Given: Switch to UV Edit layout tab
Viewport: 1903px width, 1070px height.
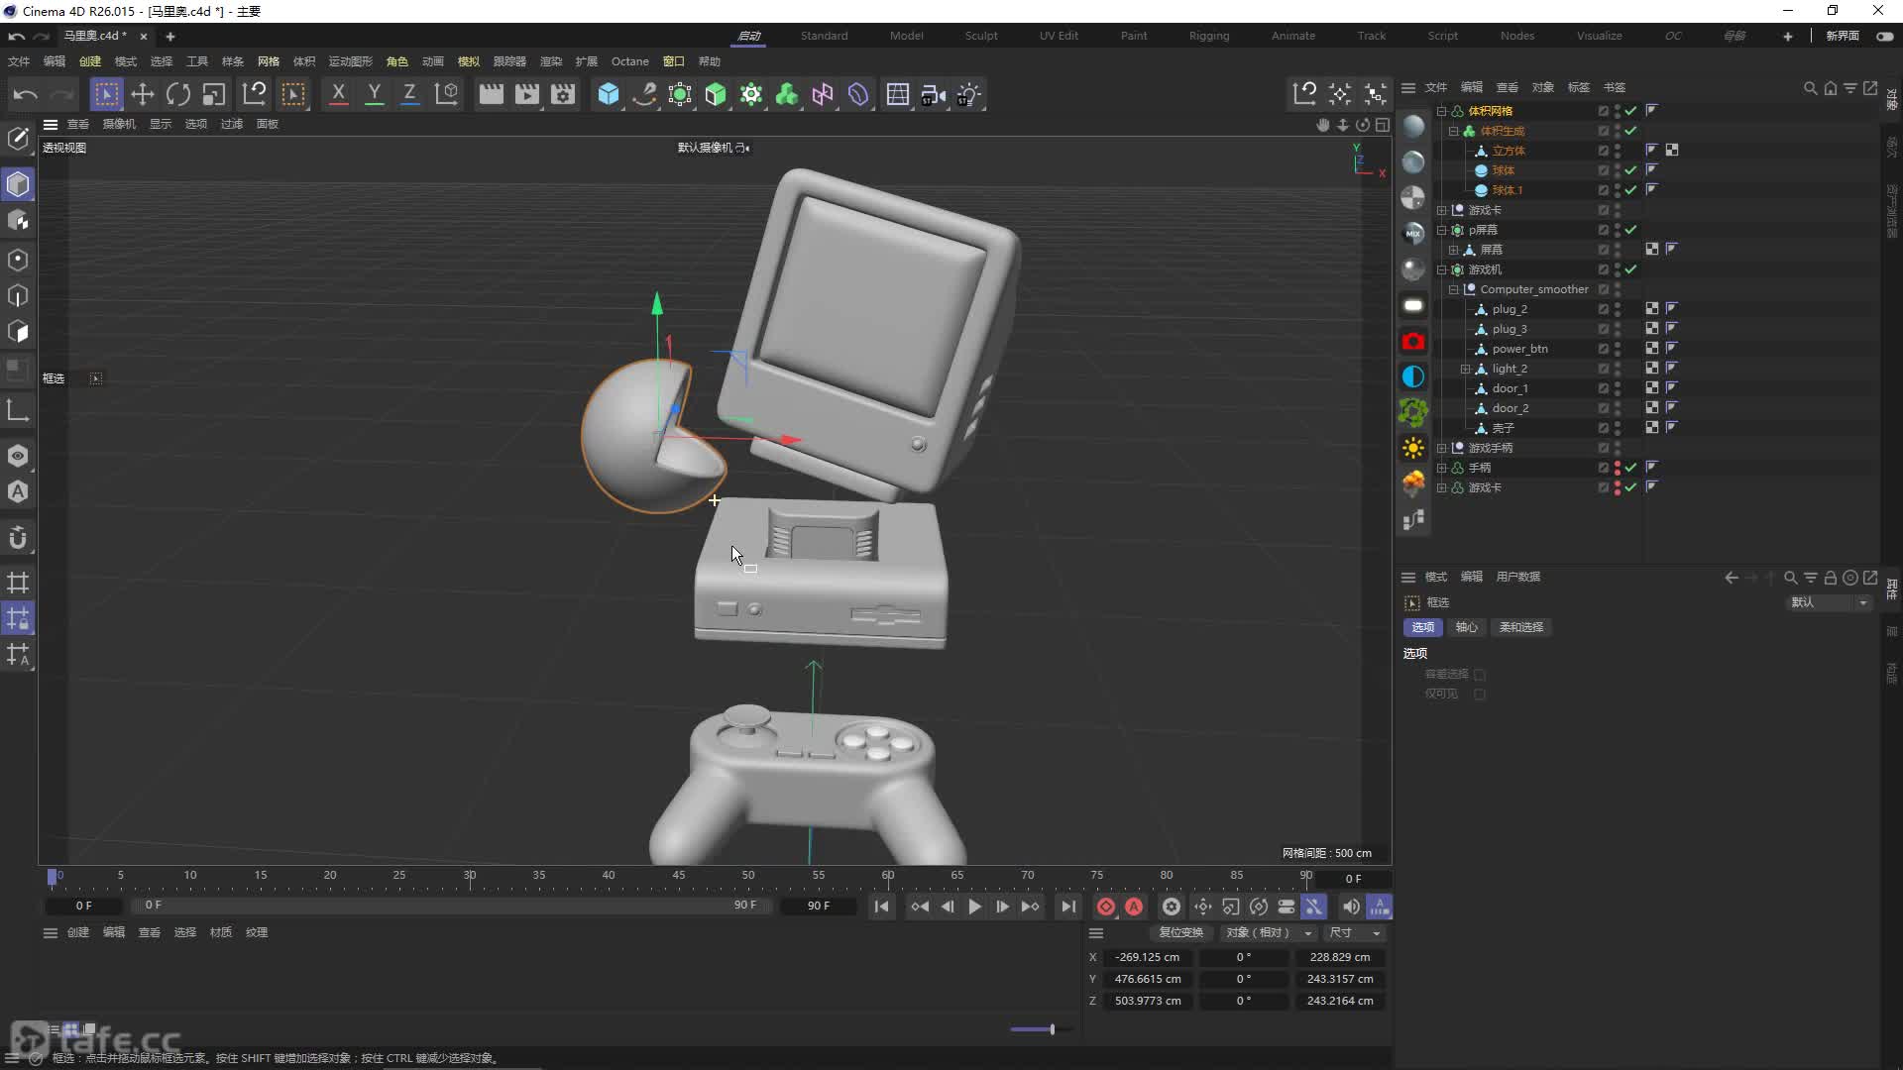Looking at the screenshot, I should (x=1059, y=36).
